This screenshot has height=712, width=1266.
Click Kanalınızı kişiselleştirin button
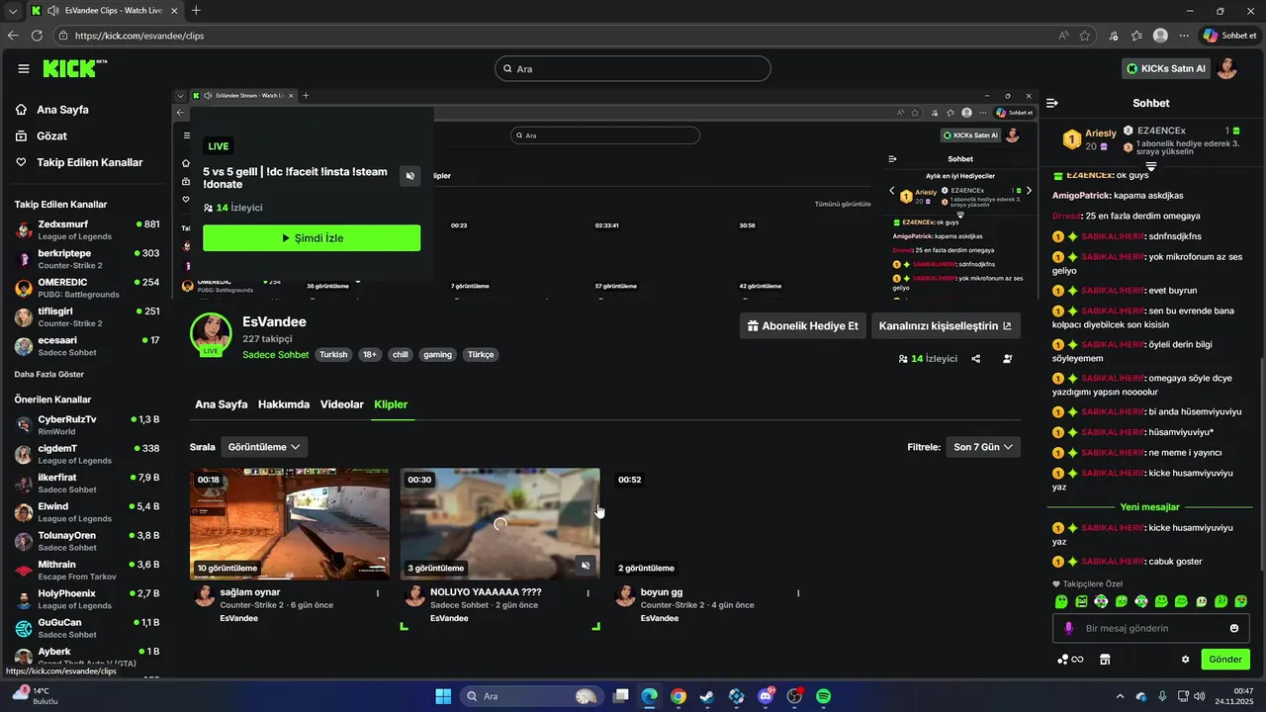(x=946, y=325)
